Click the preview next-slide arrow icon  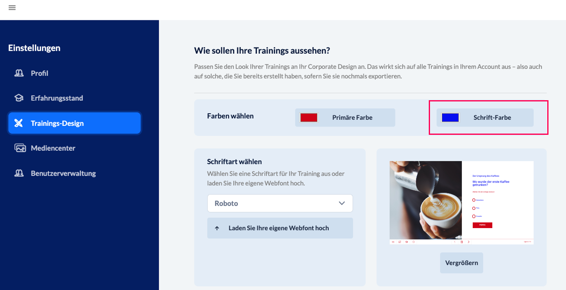[468, 242]
